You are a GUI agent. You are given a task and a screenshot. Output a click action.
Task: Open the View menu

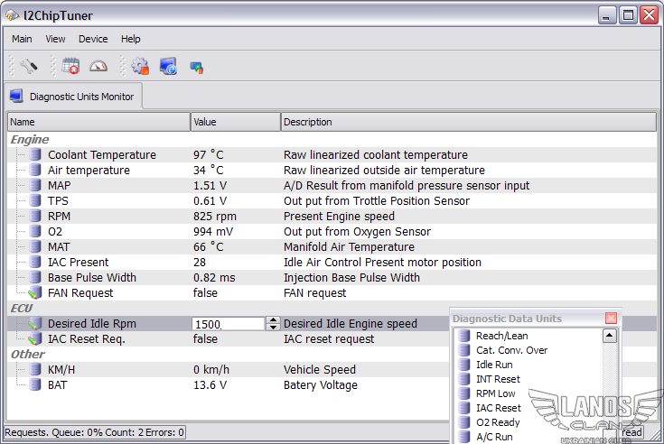56,39
